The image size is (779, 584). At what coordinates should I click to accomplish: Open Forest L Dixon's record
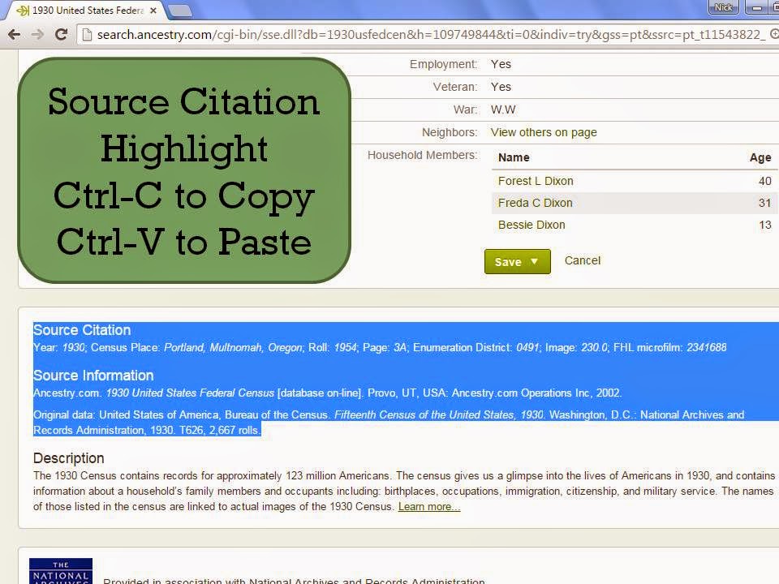pos(535,181)
